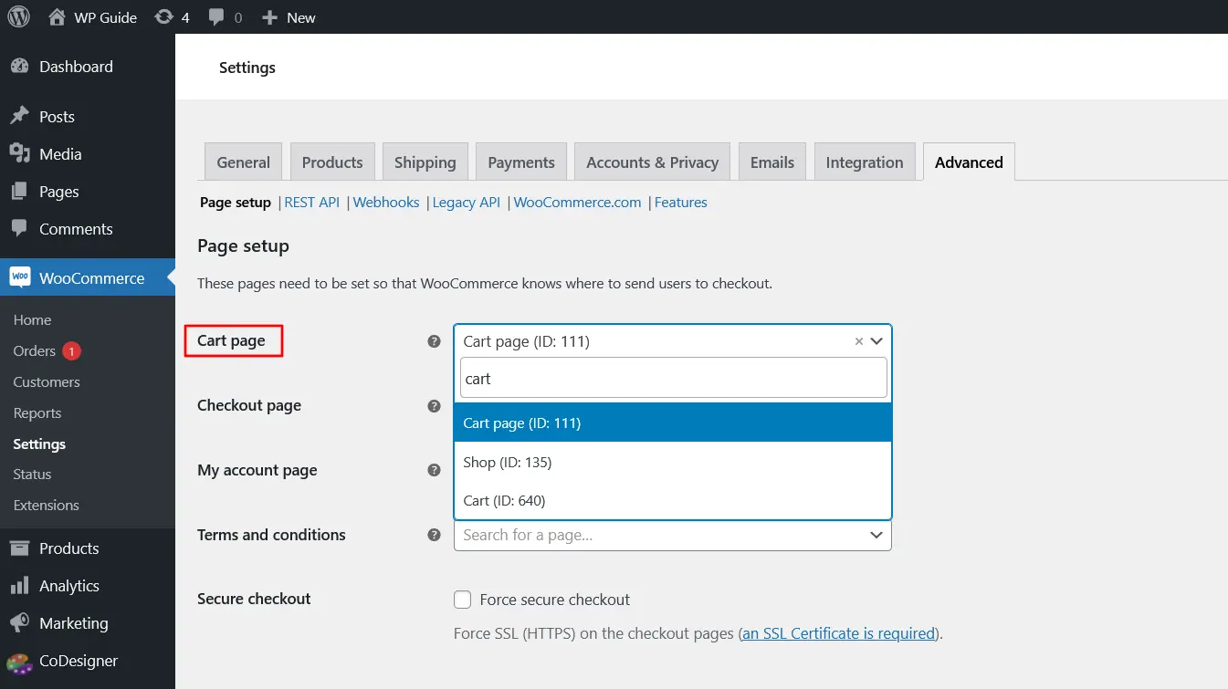
Task: Click the Pages icon in sidebar
Action: pyautogui.click(x=19, y=192)
